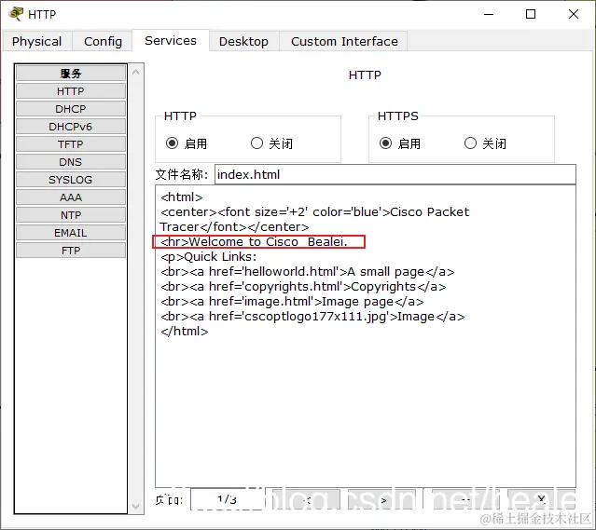Open the DHCP service settings
The width and height of the screenshot is (596, 530).
pos(71,109)
